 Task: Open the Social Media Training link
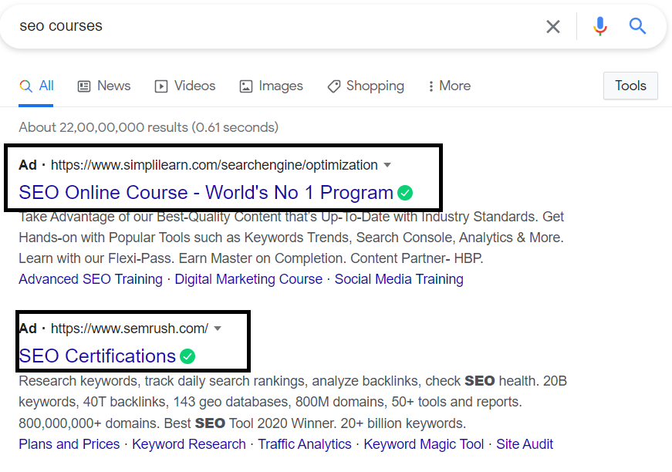pyautogui.click(x=399, y=279)
